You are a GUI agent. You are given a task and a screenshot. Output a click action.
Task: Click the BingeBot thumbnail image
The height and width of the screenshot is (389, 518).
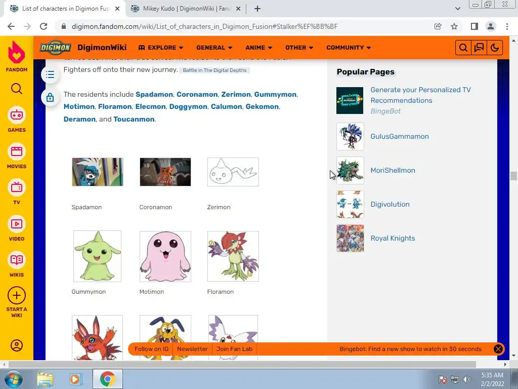(x=350, y=101)
